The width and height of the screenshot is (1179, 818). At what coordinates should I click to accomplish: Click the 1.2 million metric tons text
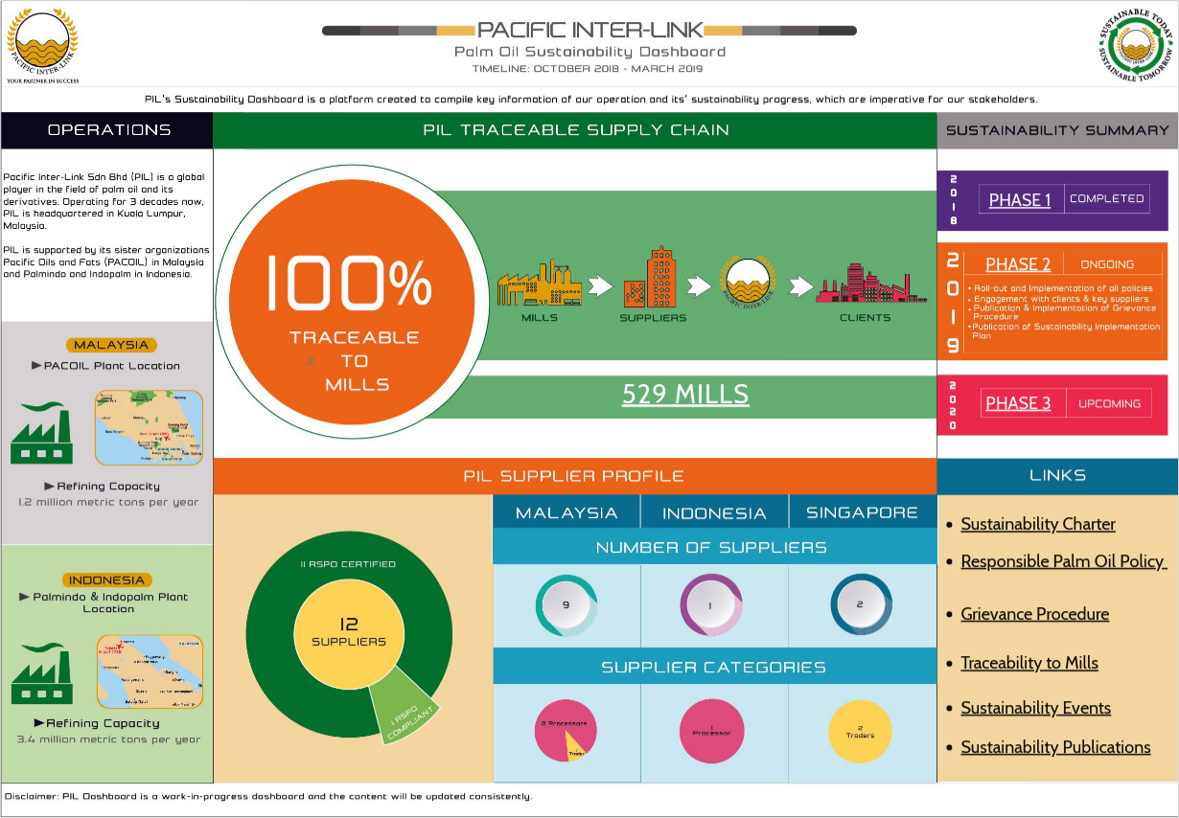pyautogui.click(x=108, y=502)
